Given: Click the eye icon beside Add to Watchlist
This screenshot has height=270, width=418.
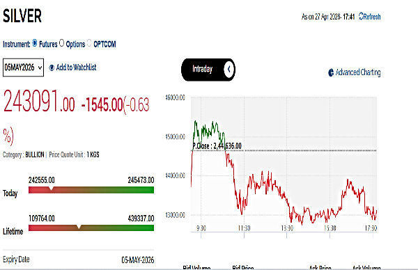Looking at the screenshot, I should [x=52, y=68].
